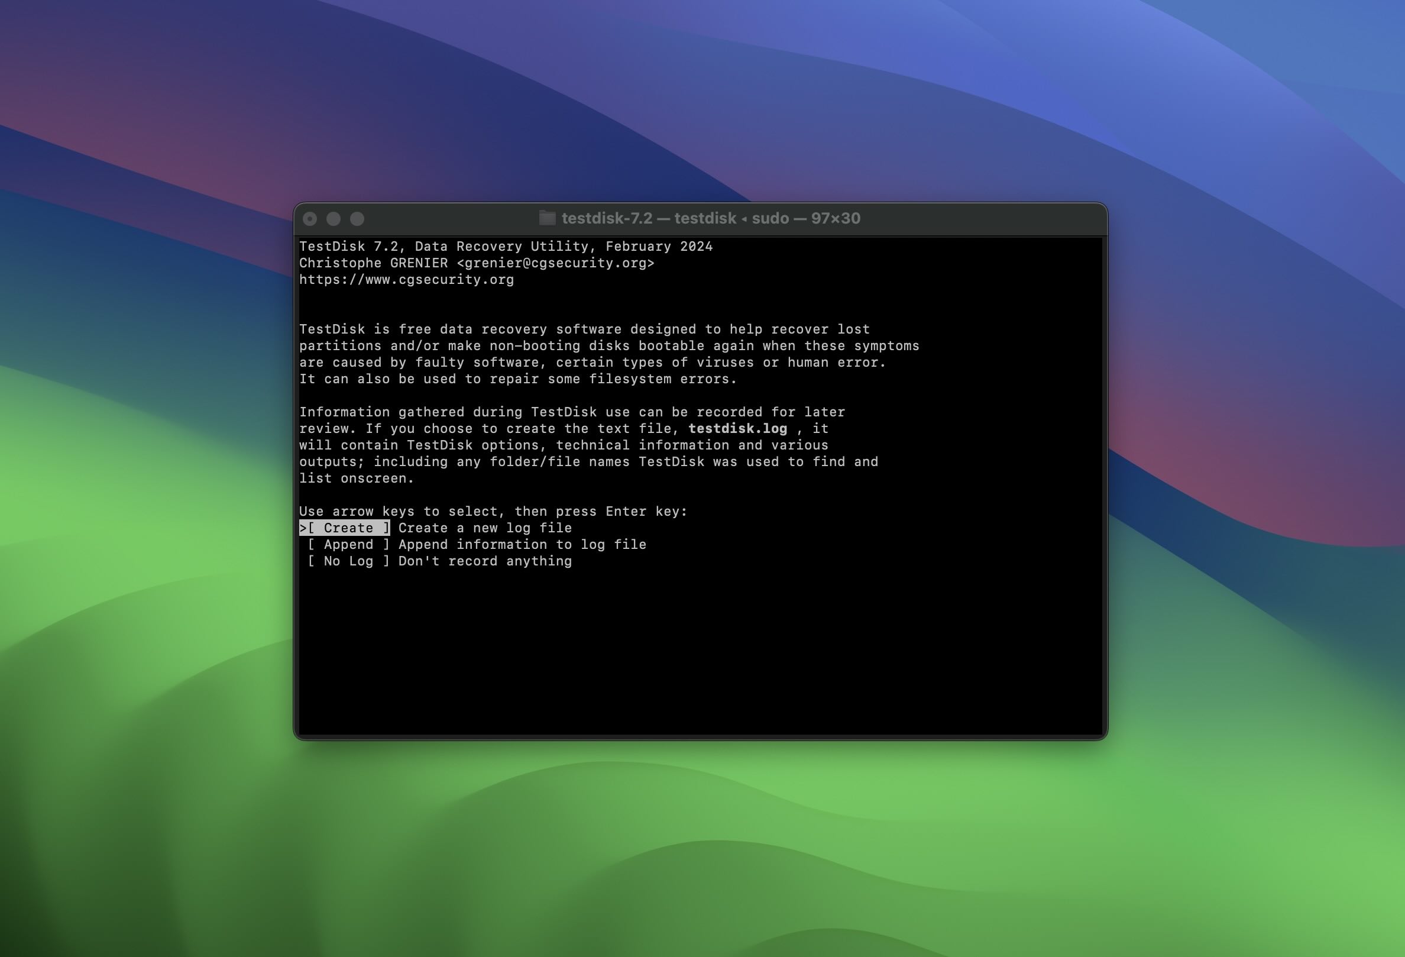This screenshot has width=1405, height=957.
Task: Select the highlighted Create log option
Action: click(345, 528)
